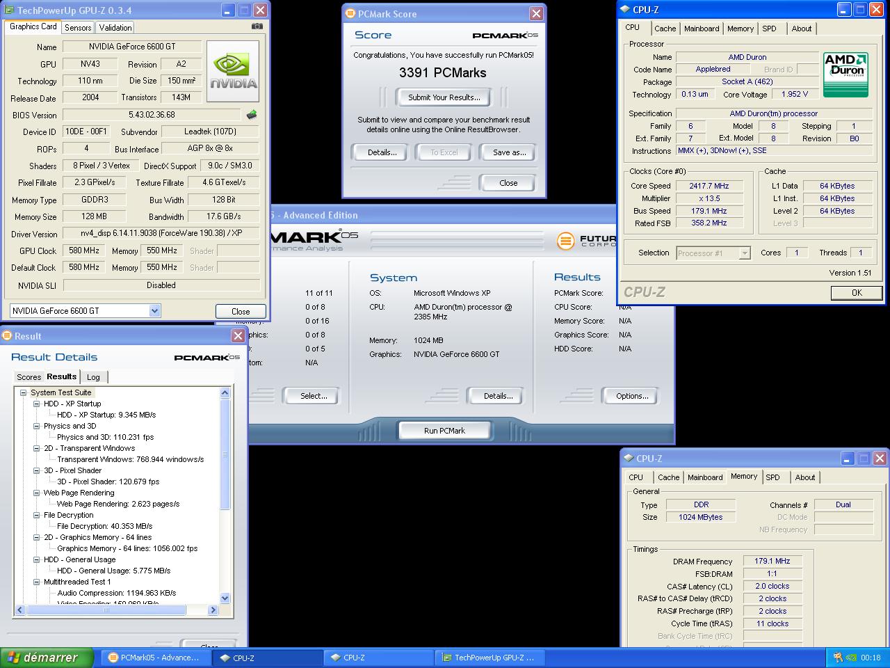Switch to second CPU-Z taskbar item
The image size is (890, 668).
tap(379, 658)
